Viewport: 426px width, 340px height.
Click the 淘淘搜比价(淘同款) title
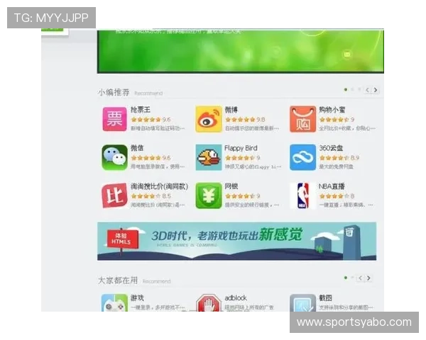159,186
